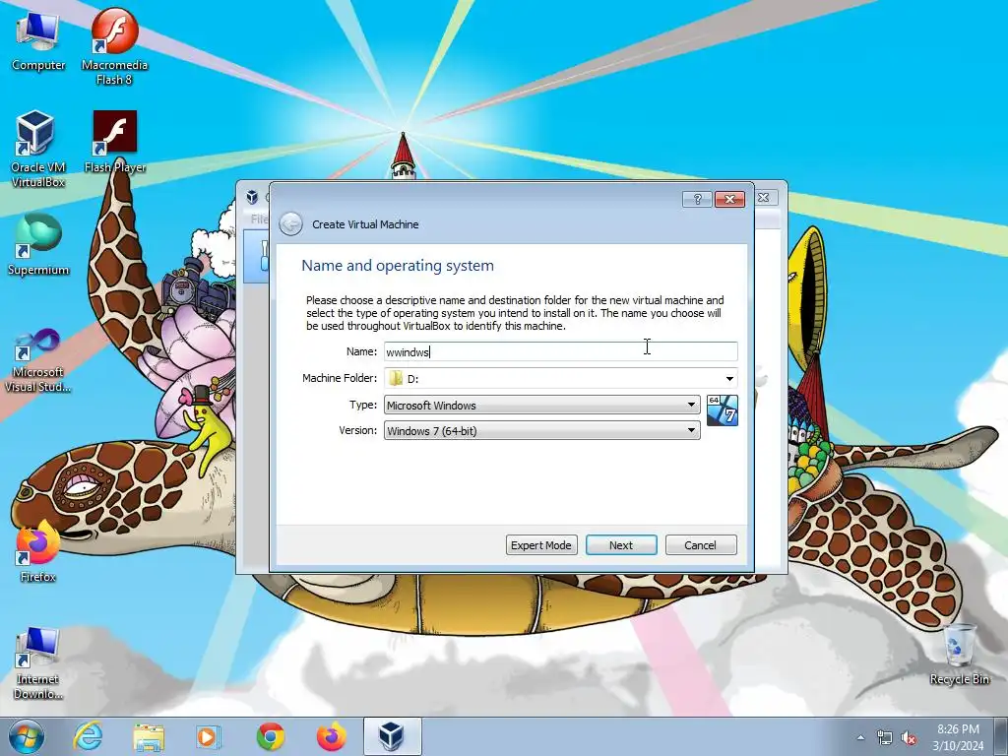Open Macromedia Flash 8 shortcut

(114, 47)
